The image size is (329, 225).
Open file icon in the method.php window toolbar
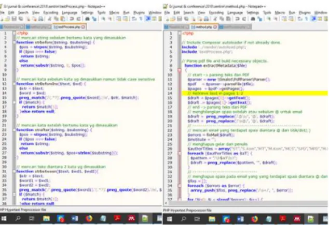coord(173,19)
